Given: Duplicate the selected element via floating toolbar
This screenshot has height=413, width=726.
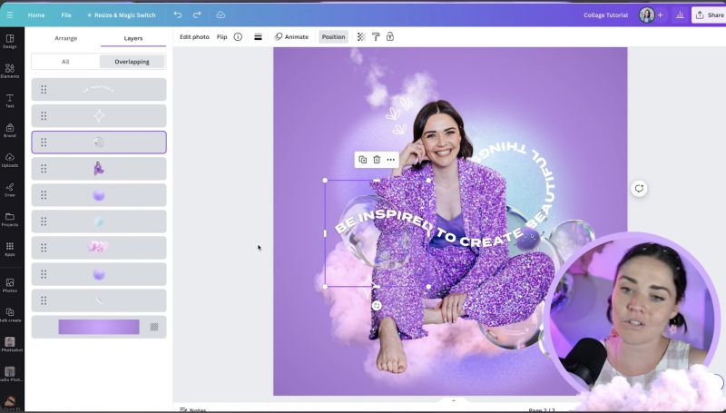Looking at the screenshot, I should (362, 160).
